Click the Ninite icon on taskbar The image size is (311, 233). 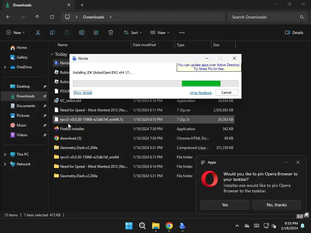[182, 226]
